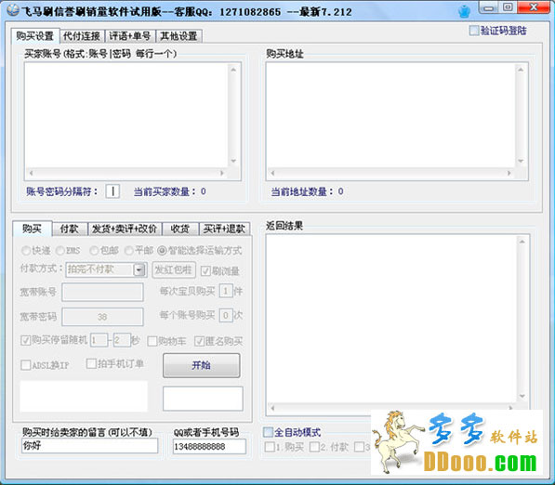This screenshot has height=485, width=555.
Task: Toggle the 刷浏量 checkbox
Action: coord(205,271)
